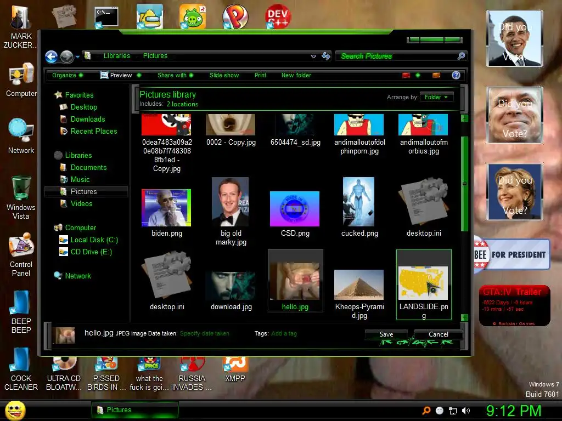This screenshot has width=562, height=421.
Task: Create a New folder from toolbar
Action: [296, 75]
